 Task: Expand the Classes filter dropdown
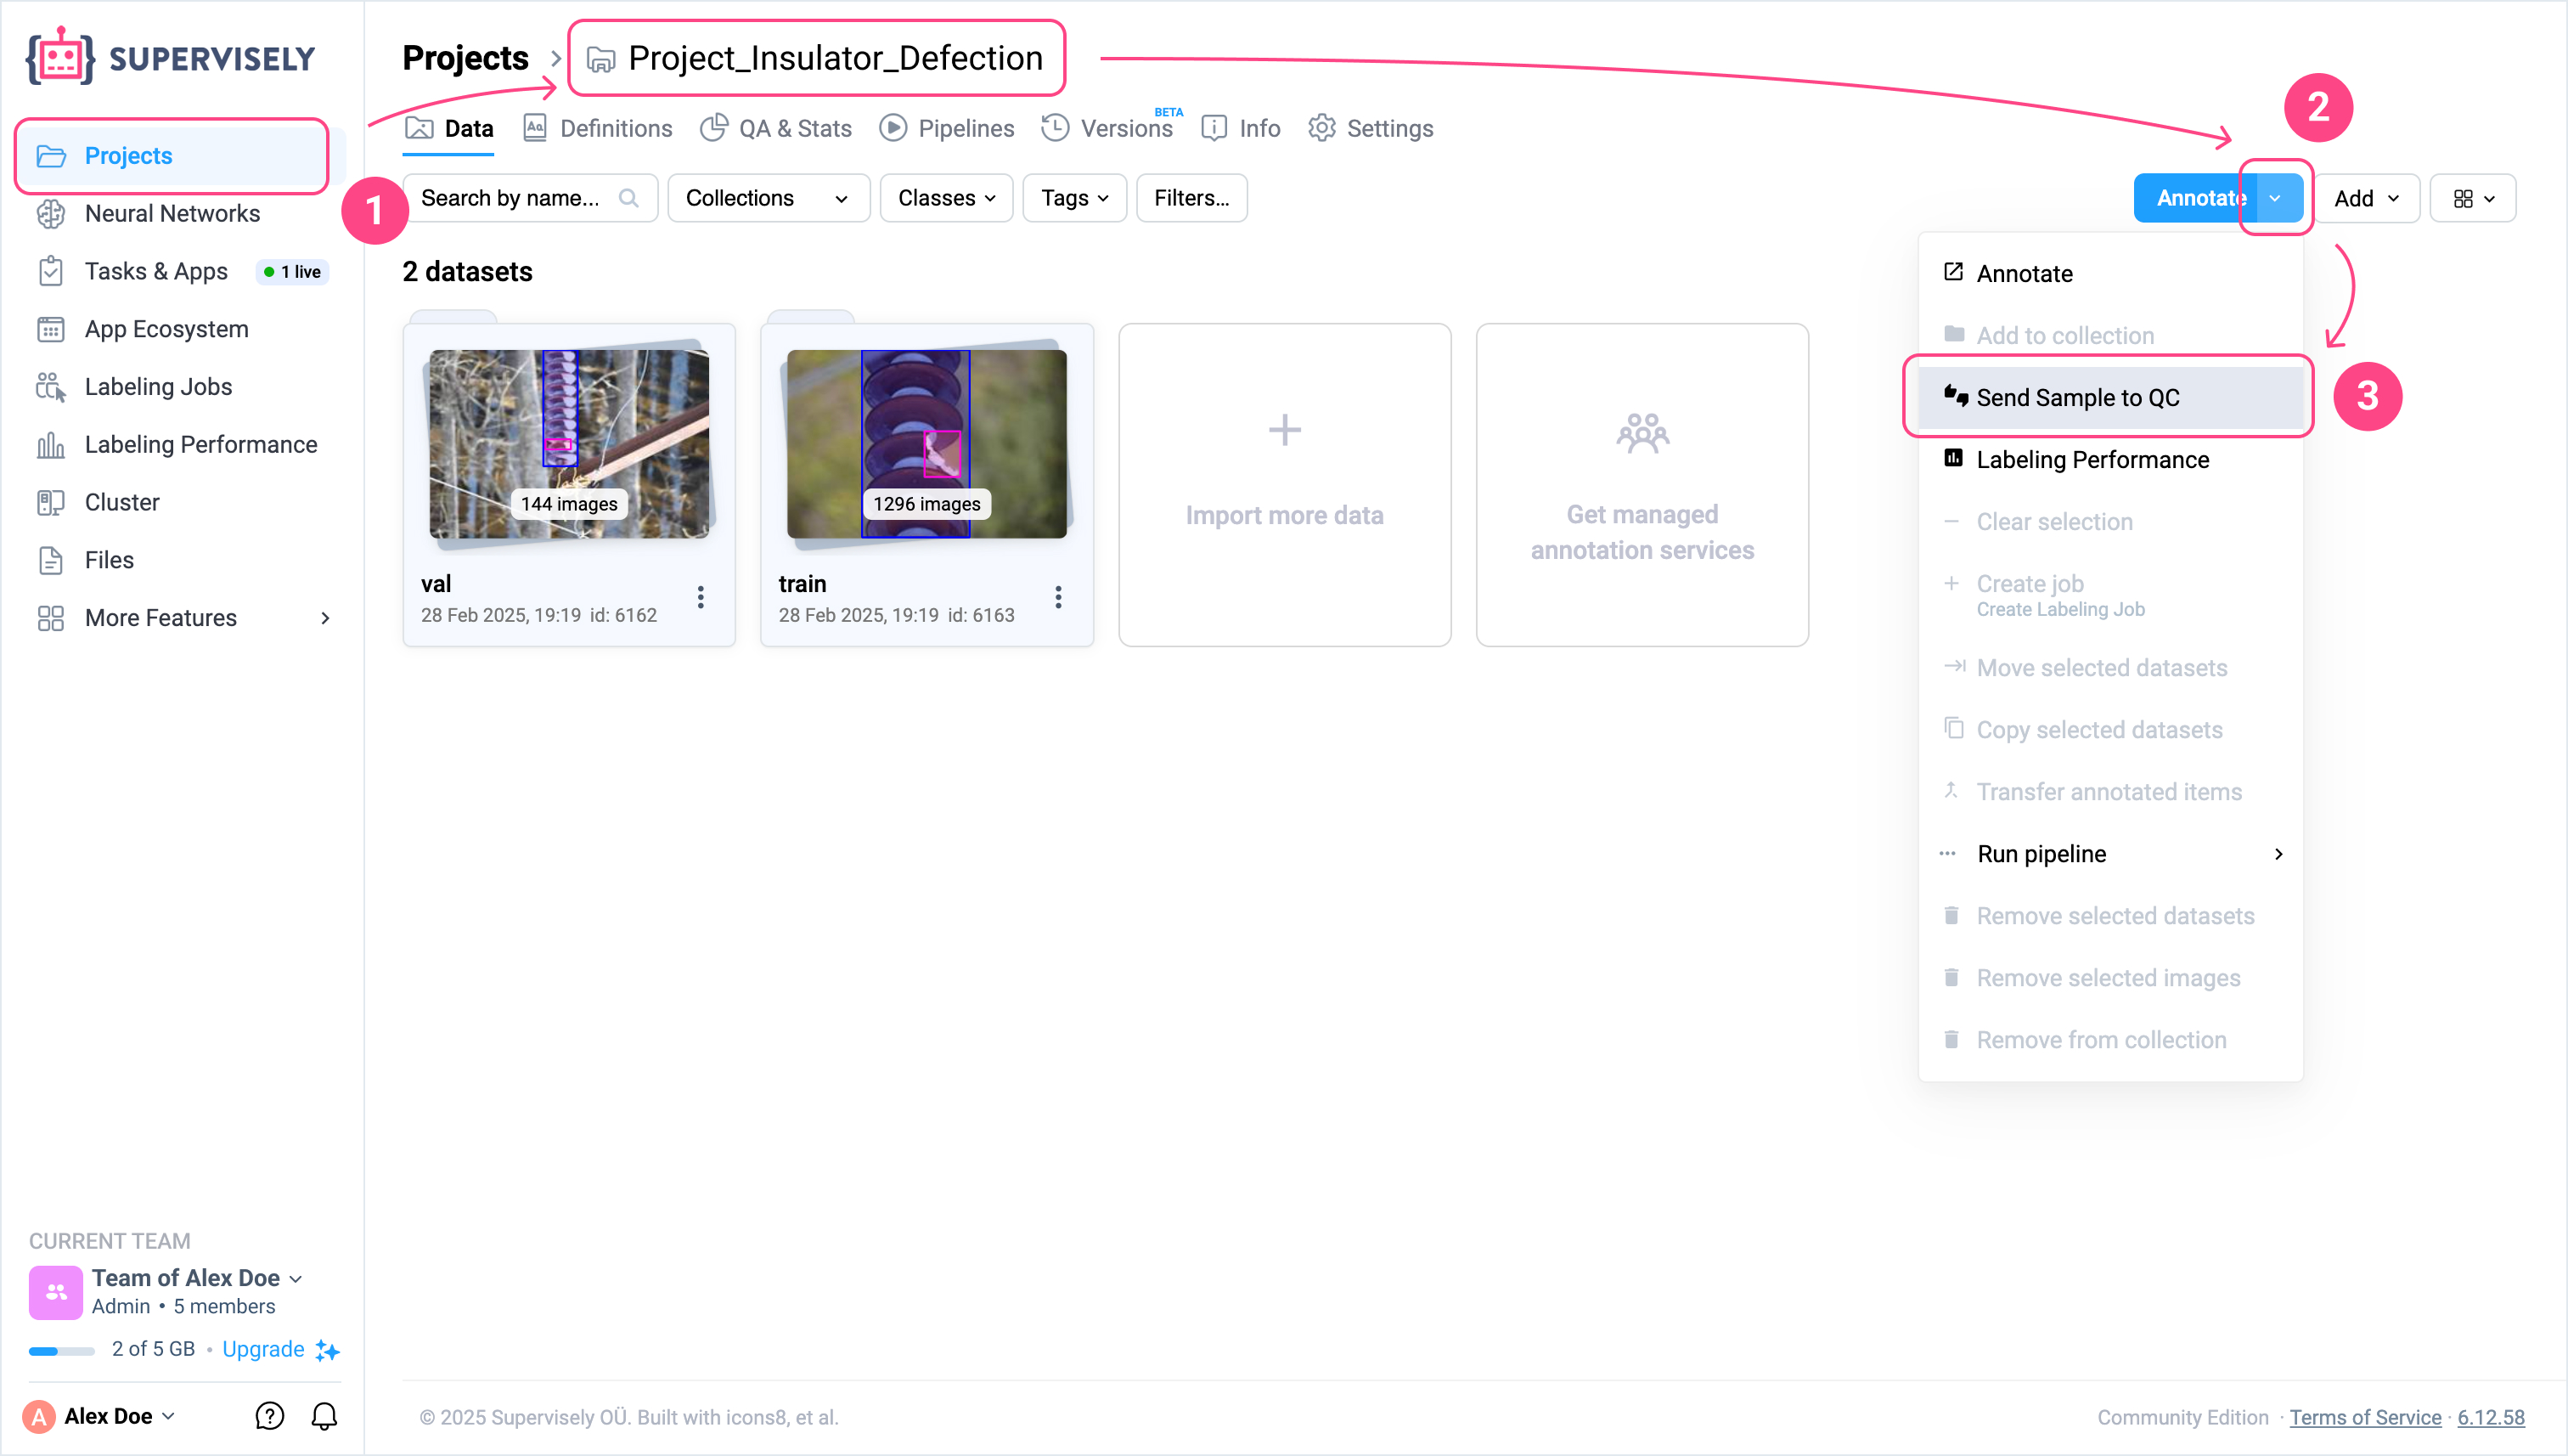pyautogui.click(x=946, y=198)
